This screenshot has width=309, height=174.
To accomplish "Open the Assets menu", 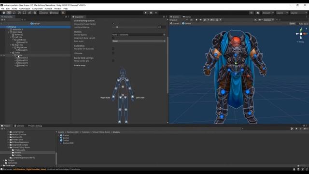I will click(x=14, y=9).
